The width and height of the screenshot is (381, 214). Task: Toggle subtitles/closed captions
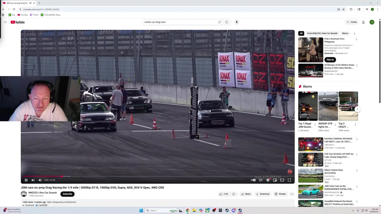[261, 180]
